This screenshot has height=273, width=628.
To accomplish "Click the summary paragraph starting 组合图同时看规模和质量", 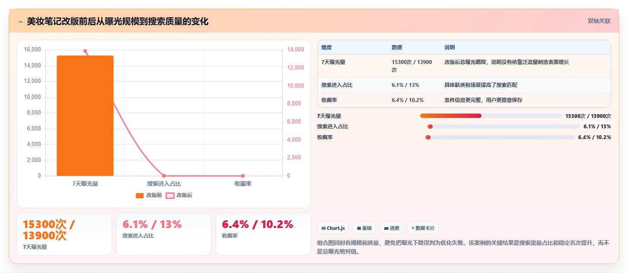I will pos(463,248).
